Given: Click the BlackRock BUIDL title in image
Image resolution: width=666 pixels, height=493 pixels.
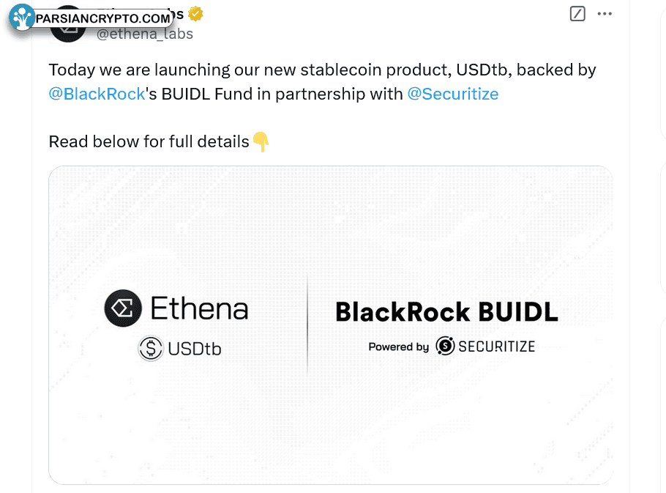Looking at the screenshot, I should point(446,312).
